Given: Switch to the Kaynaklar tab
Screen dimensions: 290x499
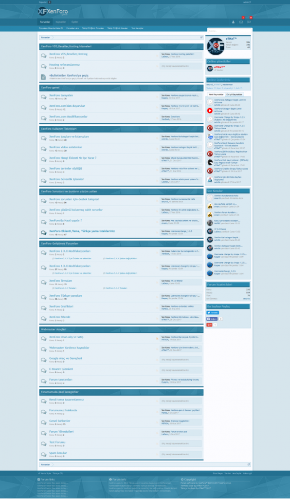Looking at the screenshot, I should (x=61, y=22).
